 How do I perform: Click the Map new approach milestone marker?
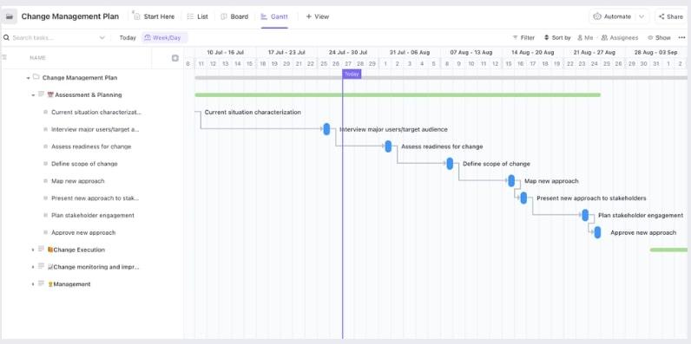pyautogui.click(x=511, y=181)
